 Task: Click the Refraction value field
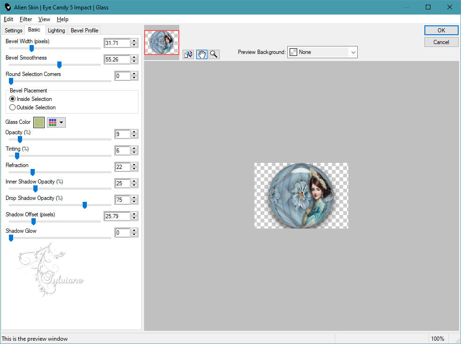pos(123,167)
